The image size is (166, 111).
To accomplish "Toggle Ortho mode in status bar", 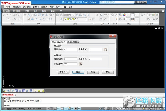I will [55, 109].
